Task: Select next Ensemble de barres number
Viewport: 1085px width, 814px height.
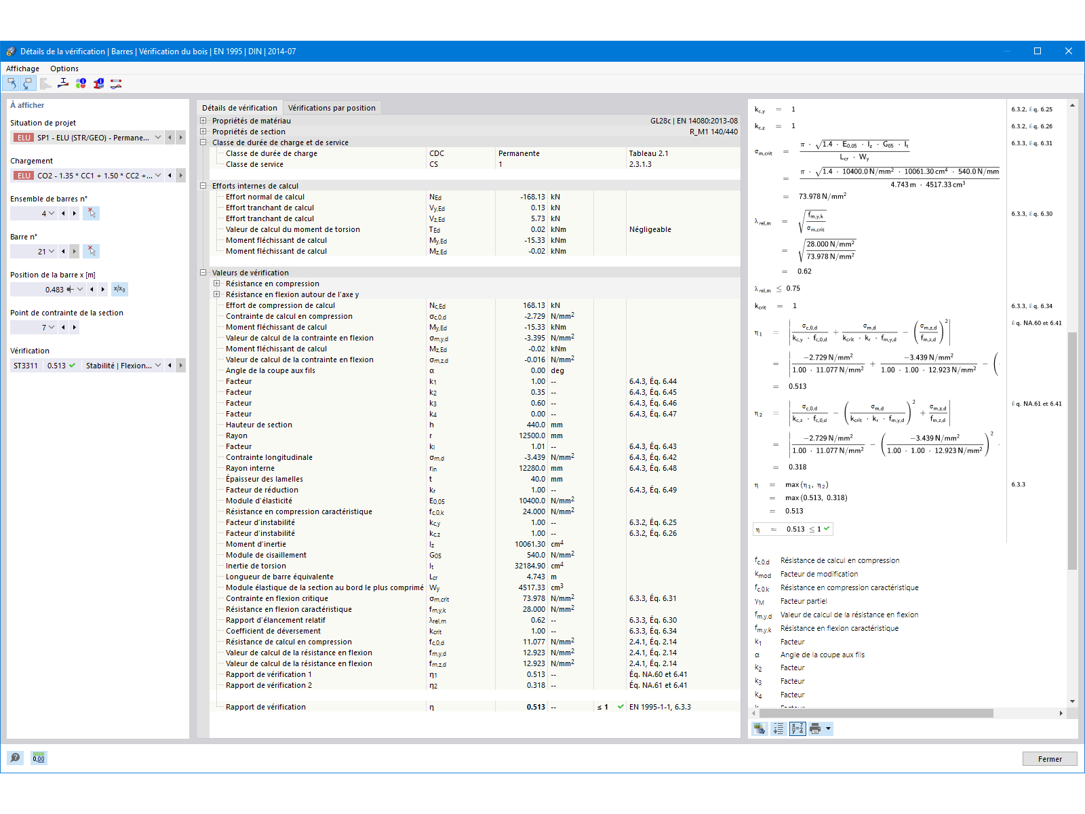Action: point(75,213)
